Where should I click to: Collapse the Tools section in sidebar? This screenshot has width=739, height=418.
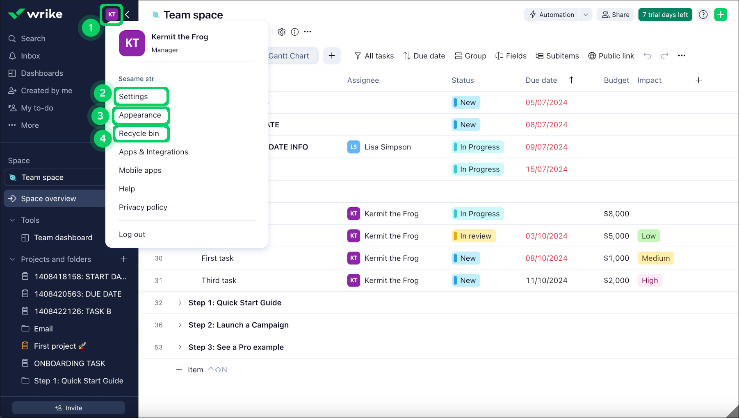(x=12, y=220)
